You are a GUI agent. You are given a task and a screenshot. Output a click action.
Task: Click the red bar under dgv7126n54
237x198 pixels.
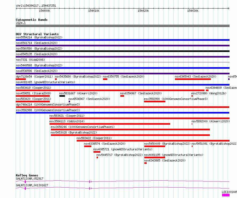coord(21,79)
